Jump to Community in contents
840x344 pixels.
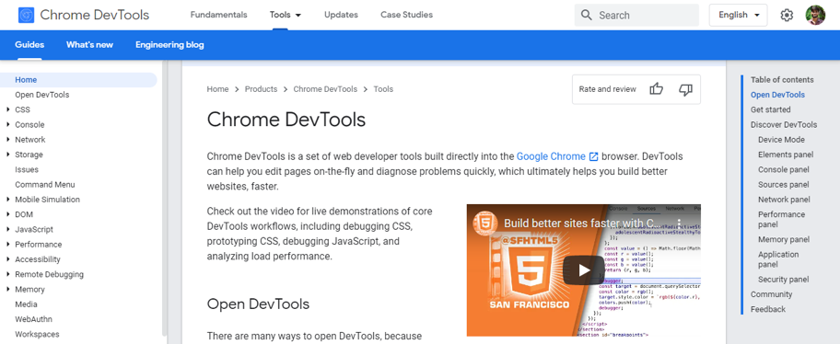tap(771, 294)
